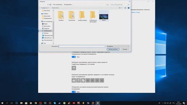Select the dark forest image thumbnail
This screenshot has height=105, width=187.
104,17
